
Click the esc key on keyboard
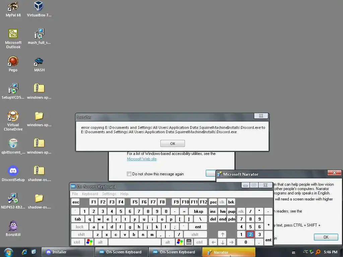(x=76, y=202)
